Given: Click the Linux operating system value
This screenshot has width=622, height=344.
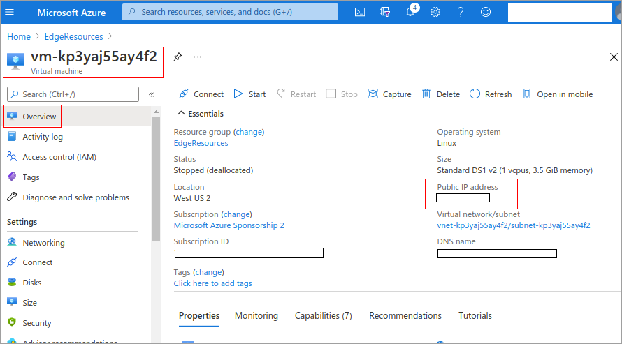Looking at the screenshot, I should pyautogui.click(x=447, y=143).
